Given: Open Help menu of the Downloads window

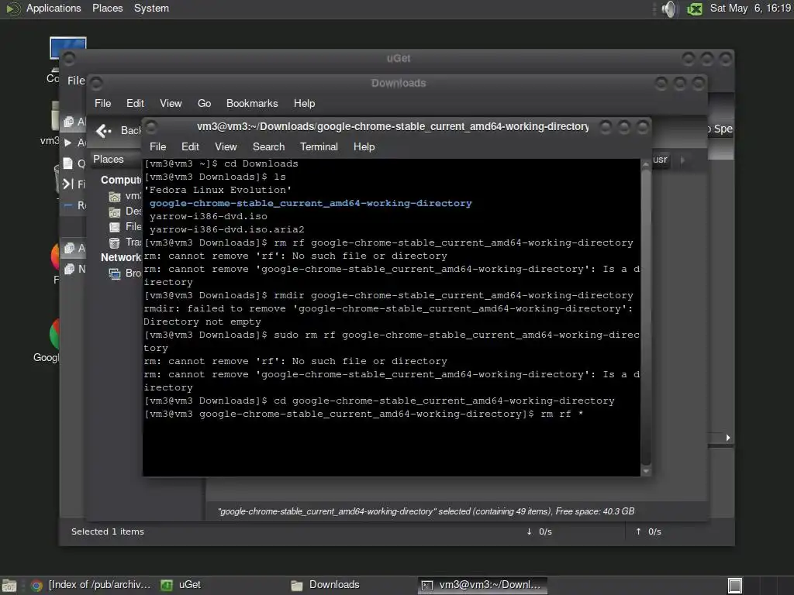Looking at the screenshot, I should [x=304, y=103].
